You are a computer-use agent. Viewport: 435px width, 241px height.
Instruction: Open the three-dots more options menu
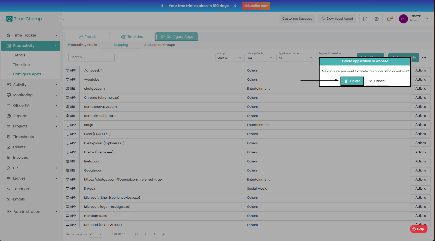(x=424, y=57)
